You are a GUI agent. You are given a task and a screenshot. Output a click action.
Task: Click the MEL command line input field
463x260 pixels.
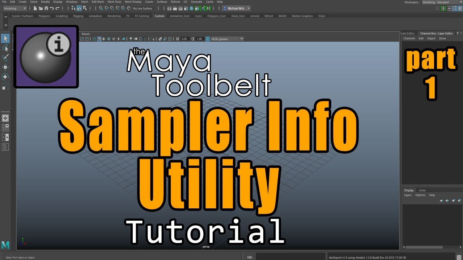tap(290, 257)
